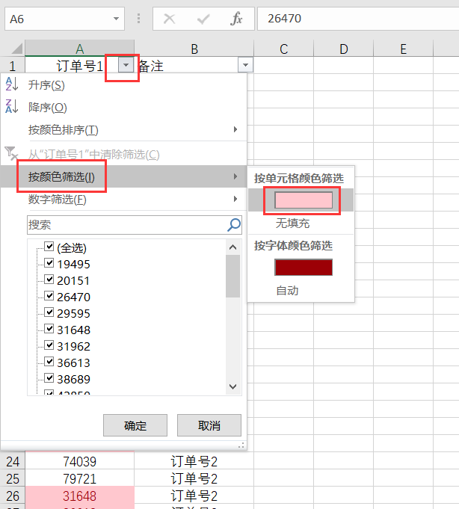The width and height of the screenshot is (459, 509).
Task: Choose 无填充 in cell color filter
Action: click(x=292, y=223)
